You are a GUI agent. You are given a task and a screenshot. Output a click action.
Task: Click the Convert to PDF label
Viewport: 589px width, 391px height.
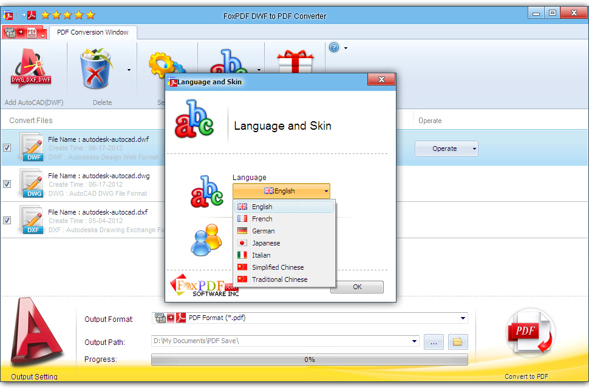[526, 377]
